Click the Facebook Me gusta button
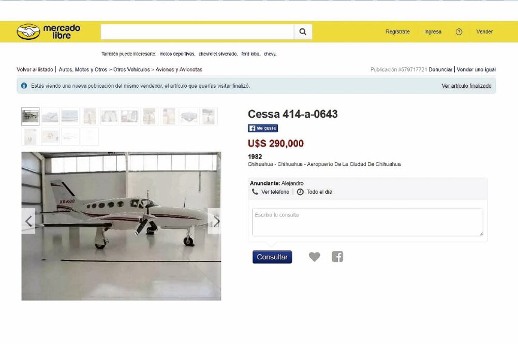 pyautogui.click(x=263, y=128)
